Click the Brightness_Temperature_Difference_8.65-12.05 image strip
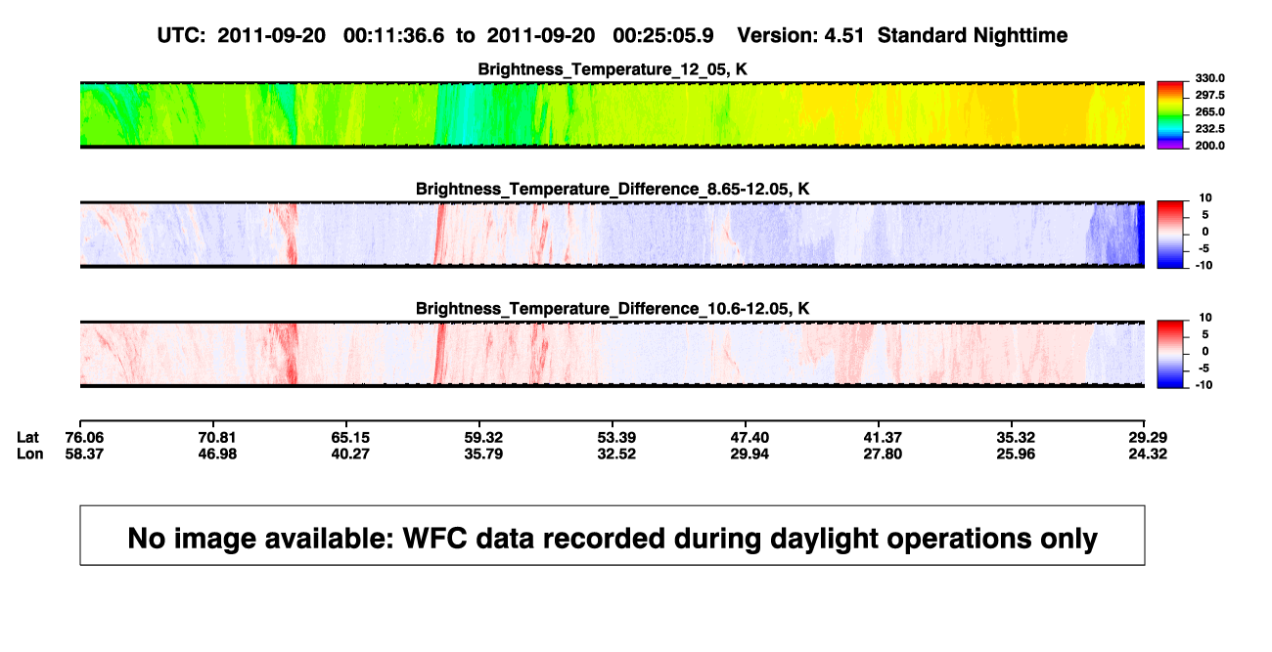Viewport: 1272px width, 652px height. [612, 234]
